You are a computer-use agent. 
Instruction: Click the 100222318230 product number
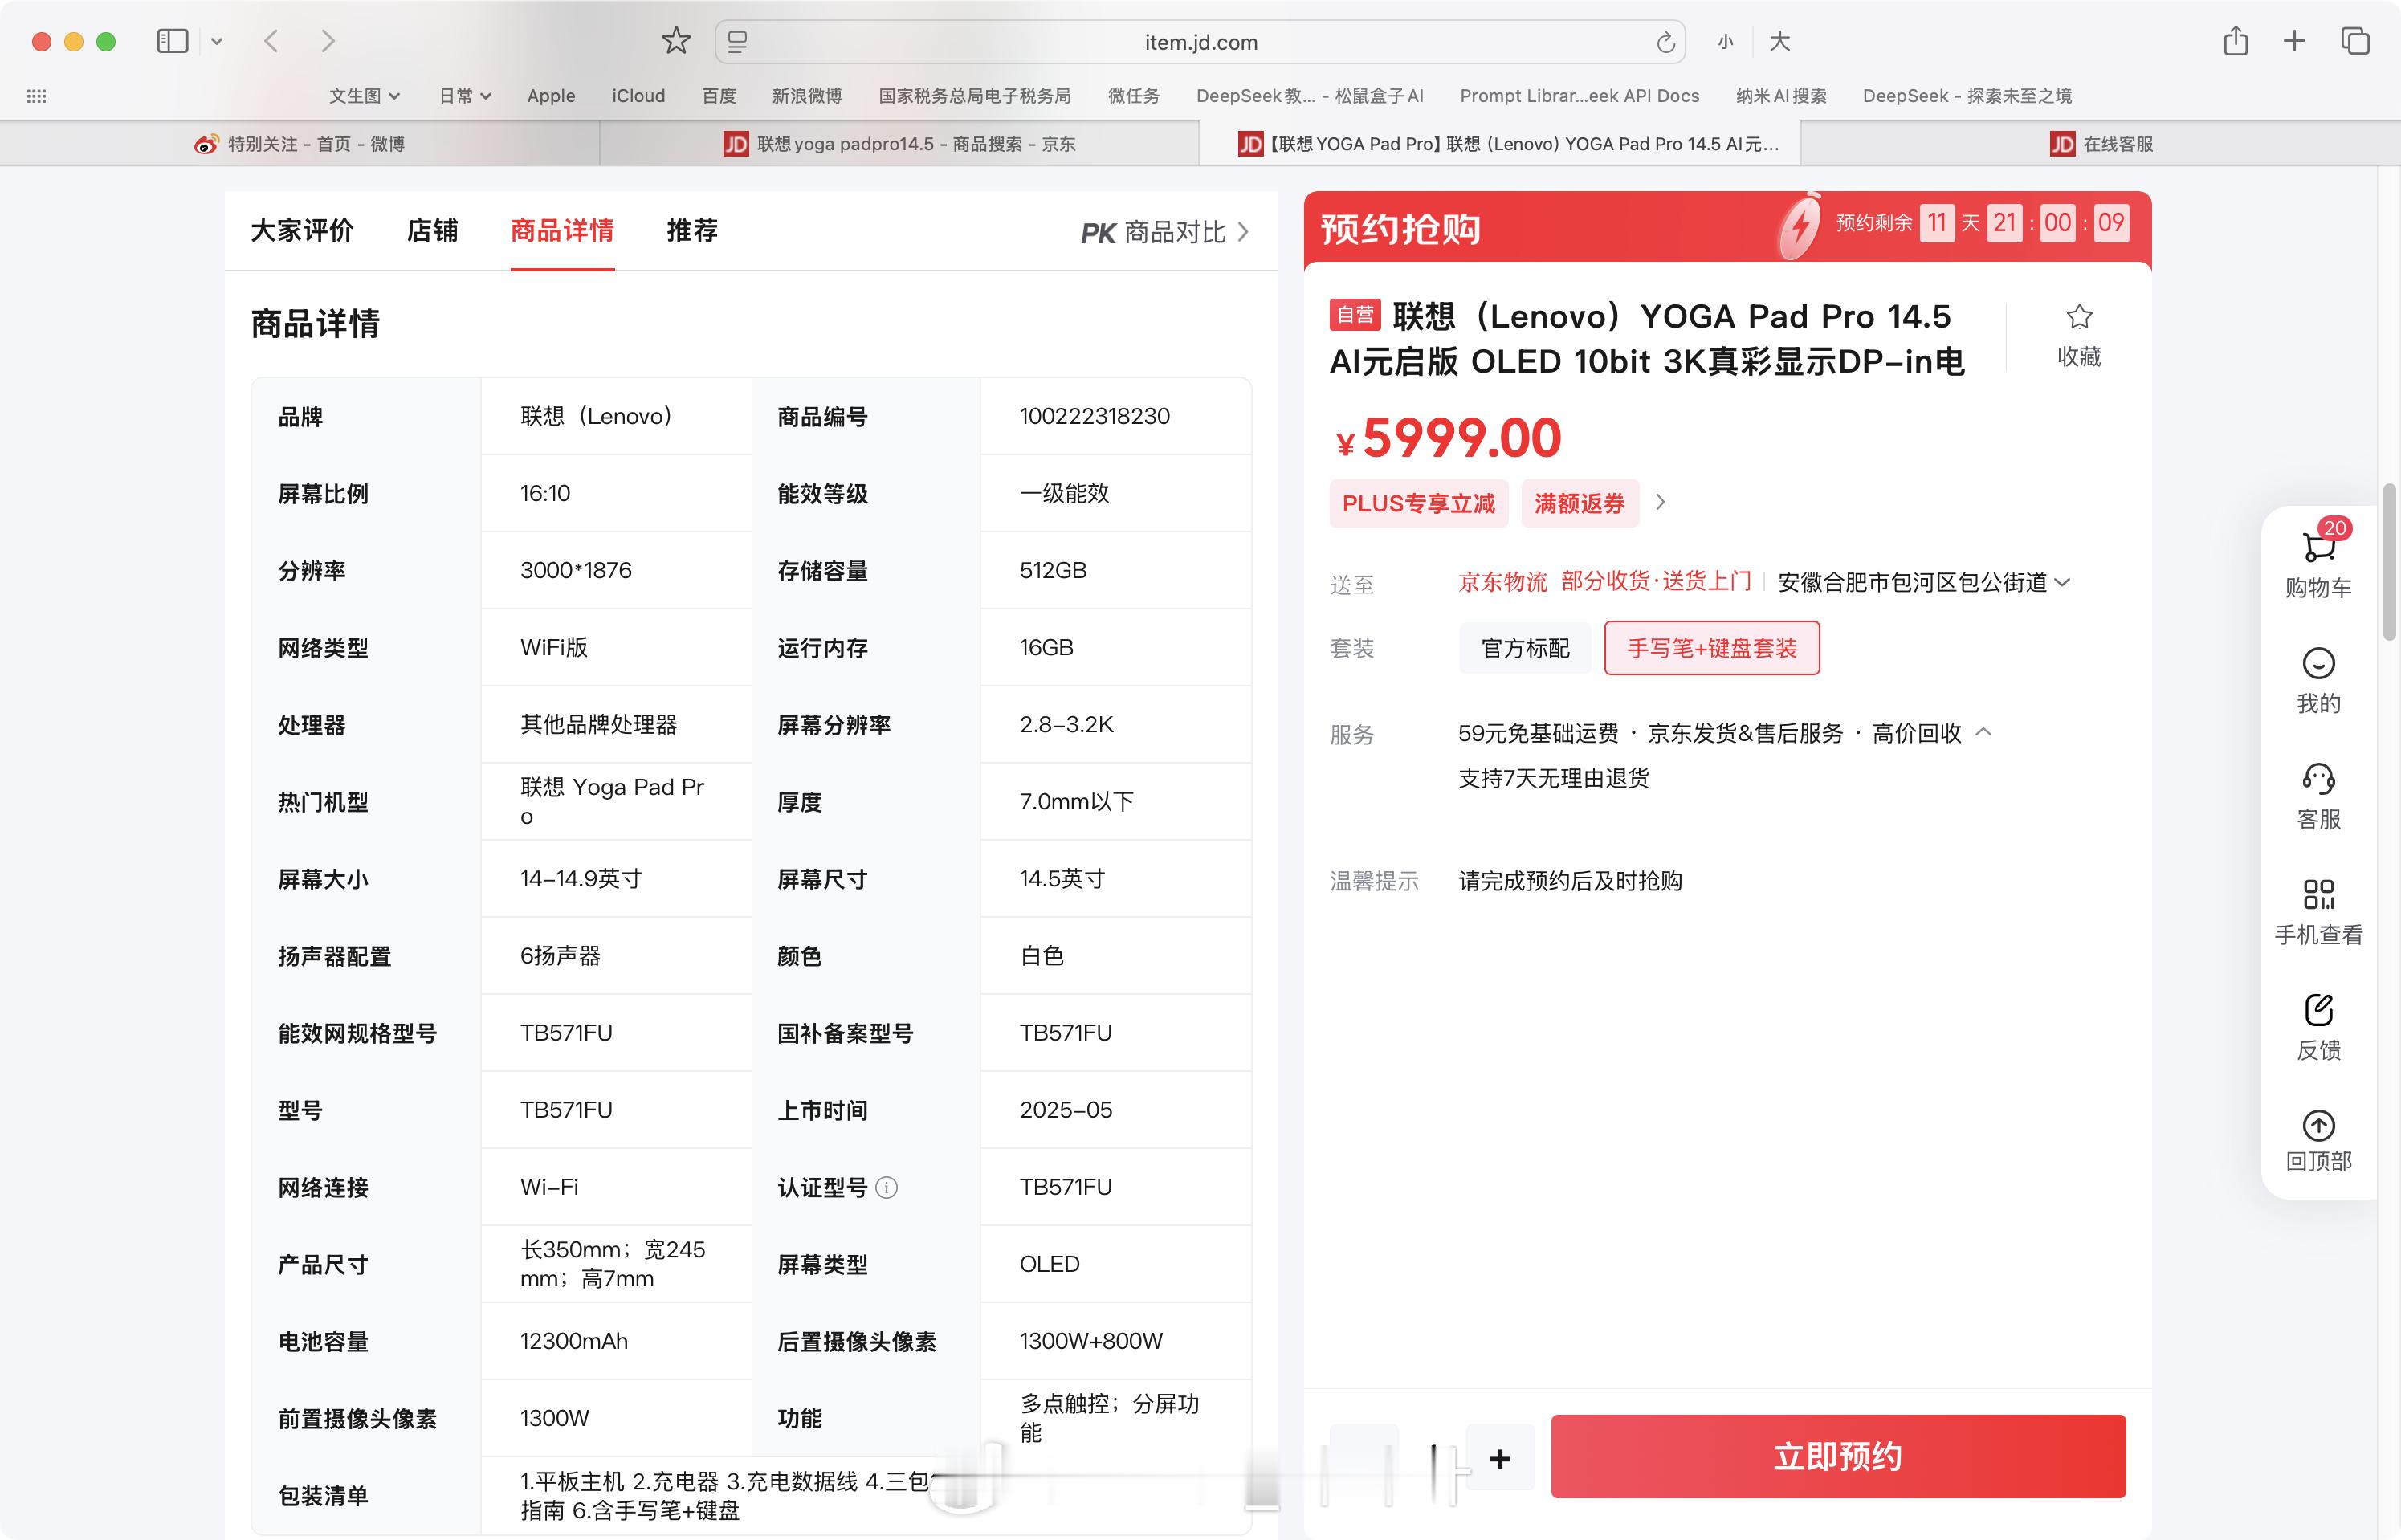(1095, 416)
